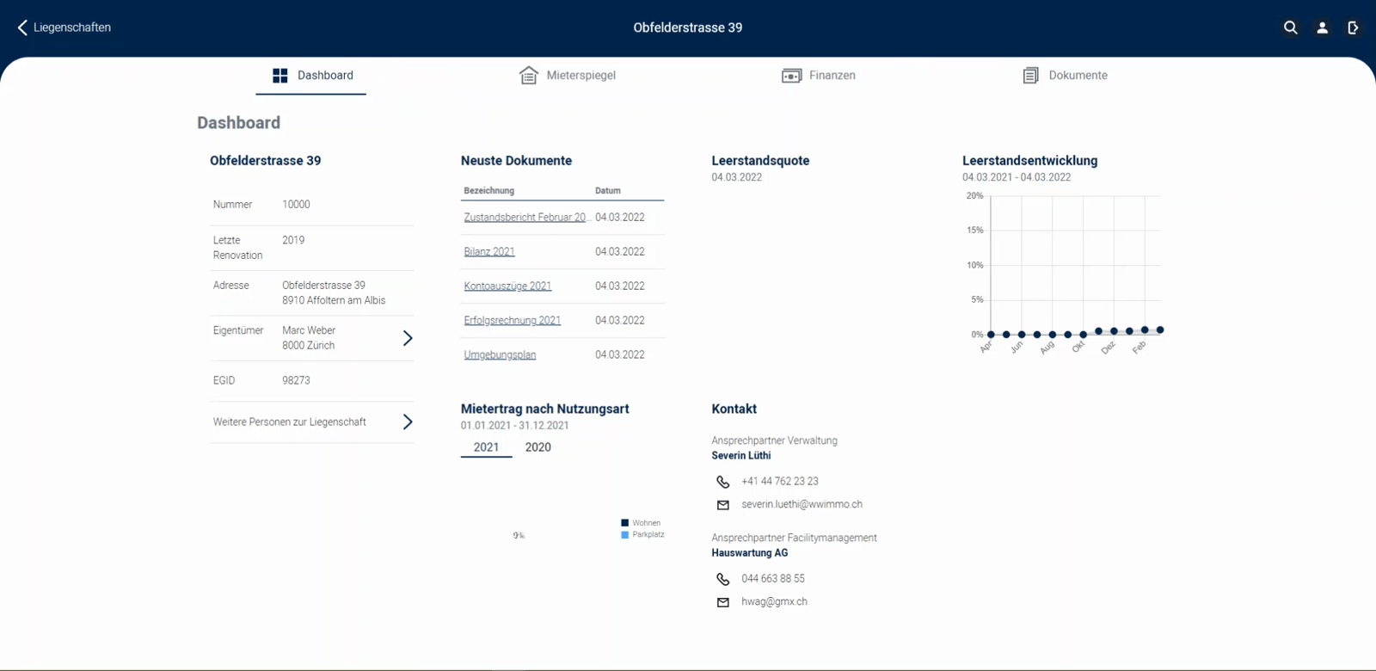Open the user profile icon
The width and height of the screenshot is (1376, 671).
(1323, 28)
